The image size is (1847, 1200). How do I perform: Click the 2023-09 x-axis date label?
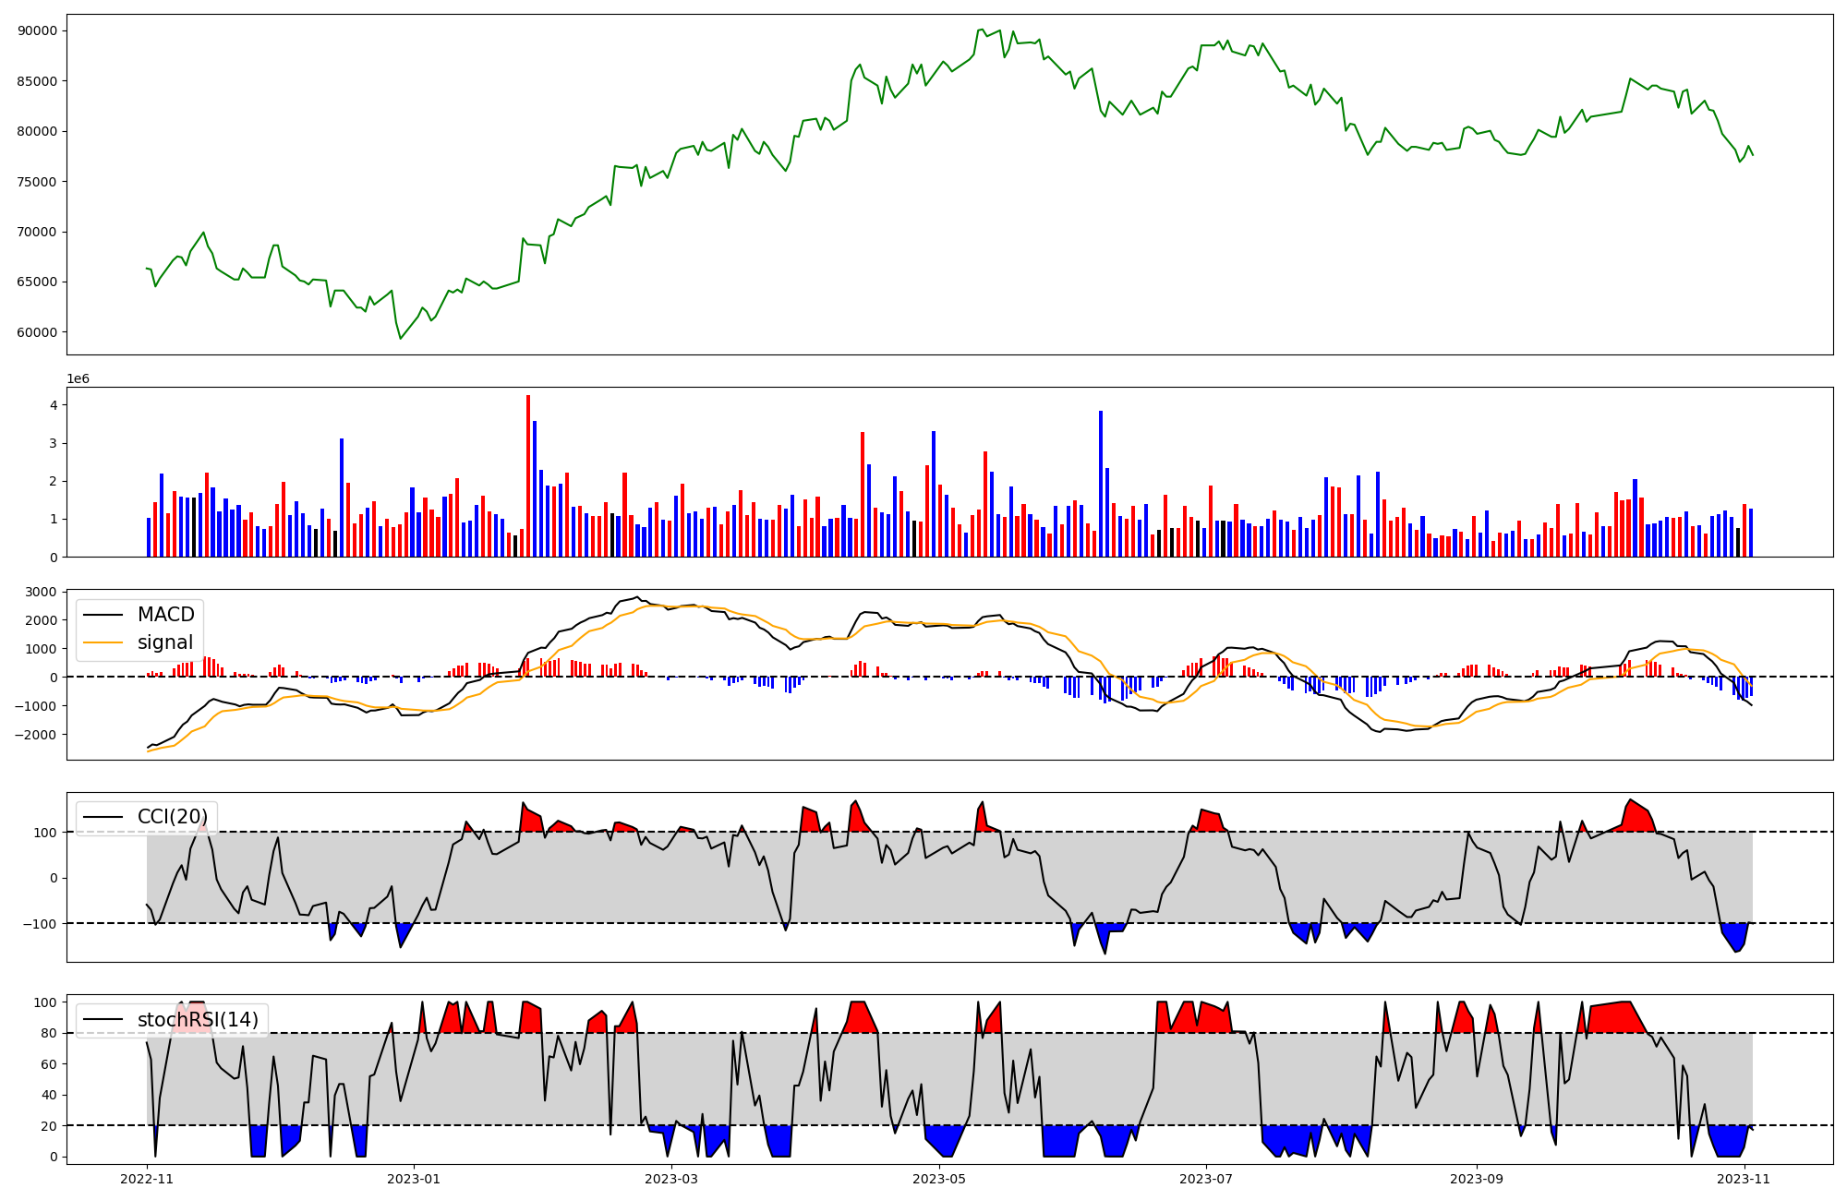click(1477, 1179)
